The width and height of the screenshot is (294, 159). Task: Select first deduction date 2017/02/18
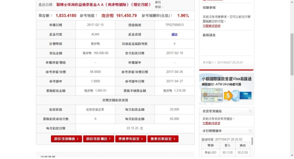tap(175, 53)
